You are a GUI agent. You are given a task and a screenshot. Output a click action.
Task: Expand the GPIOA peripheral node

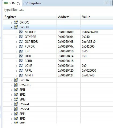(x=11, y=80)
